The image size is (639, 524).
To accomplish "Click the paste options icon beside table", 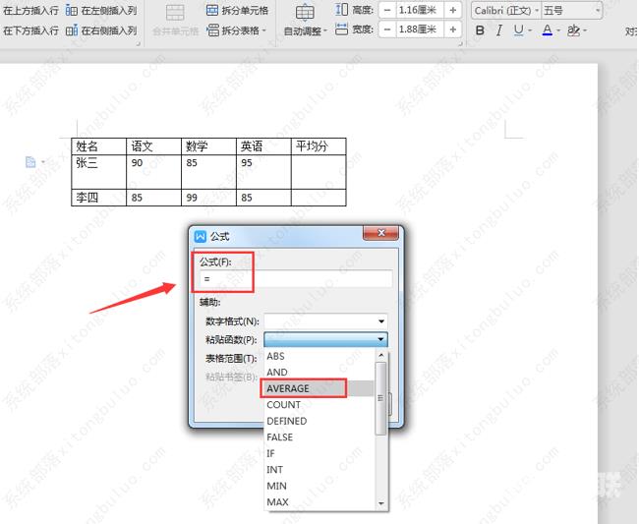I will [x=31, y=162].
